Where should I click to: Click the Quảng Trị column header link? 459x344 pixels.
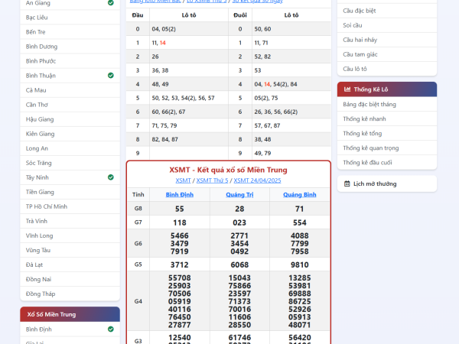239,194
